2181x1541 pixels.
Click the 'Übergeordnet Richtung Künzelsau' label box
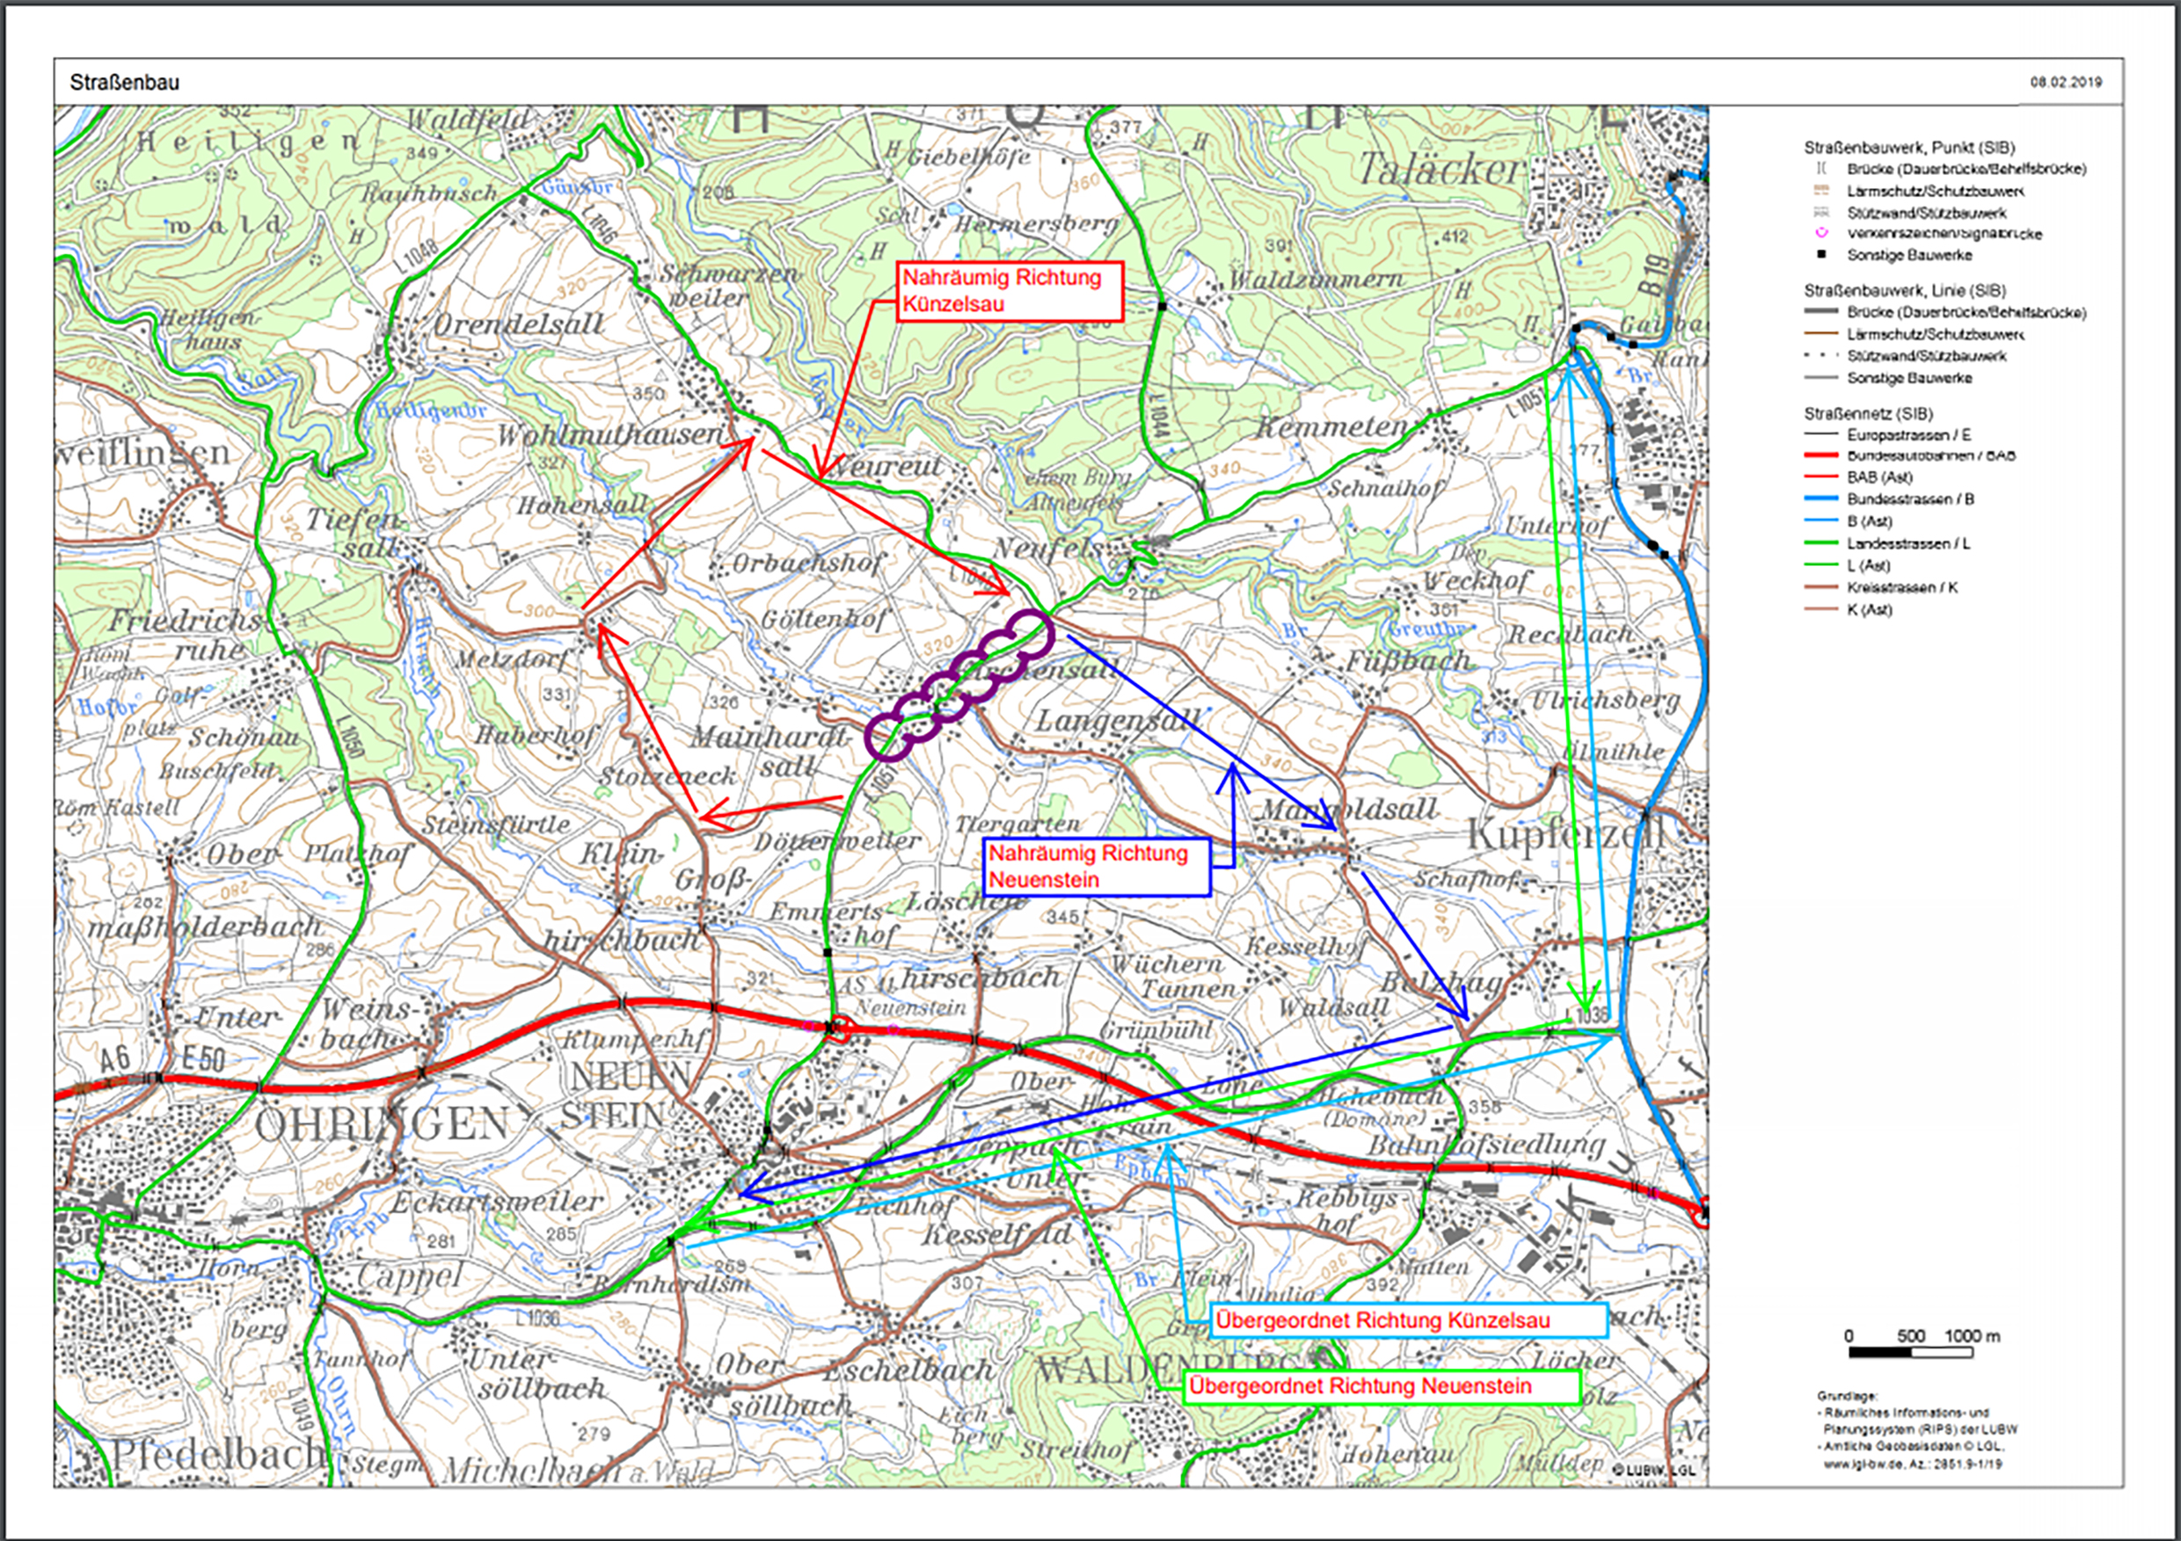pos(1410,1319)
